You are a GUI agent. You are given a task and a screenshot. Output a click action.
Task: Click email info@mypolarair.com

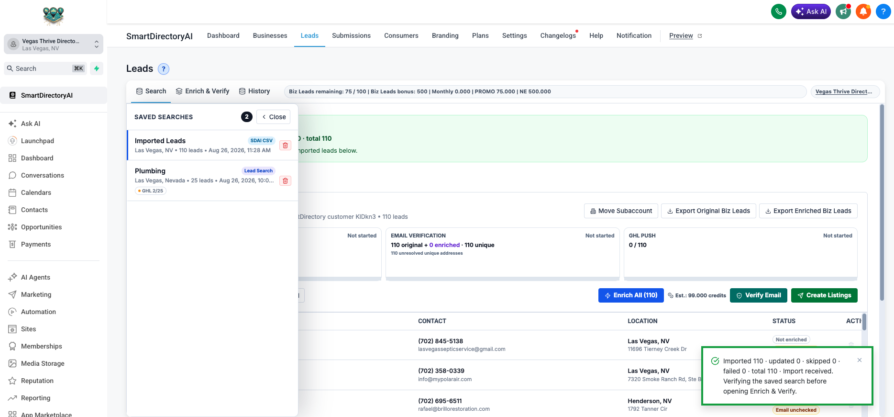point(445,380)
